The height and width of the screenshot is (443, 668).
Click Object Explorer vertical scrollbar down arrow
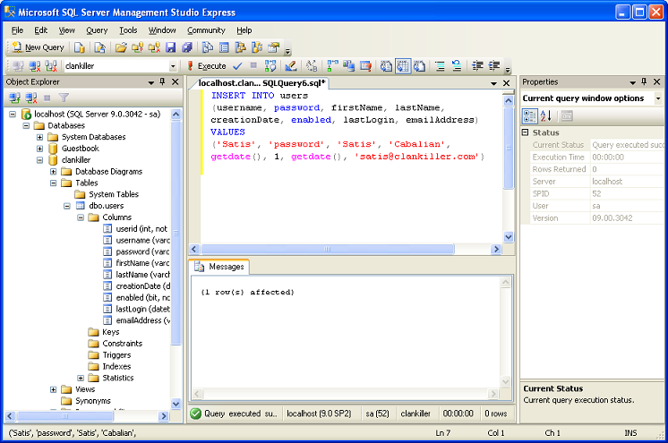pyautogui.click(x=176, y=404)
